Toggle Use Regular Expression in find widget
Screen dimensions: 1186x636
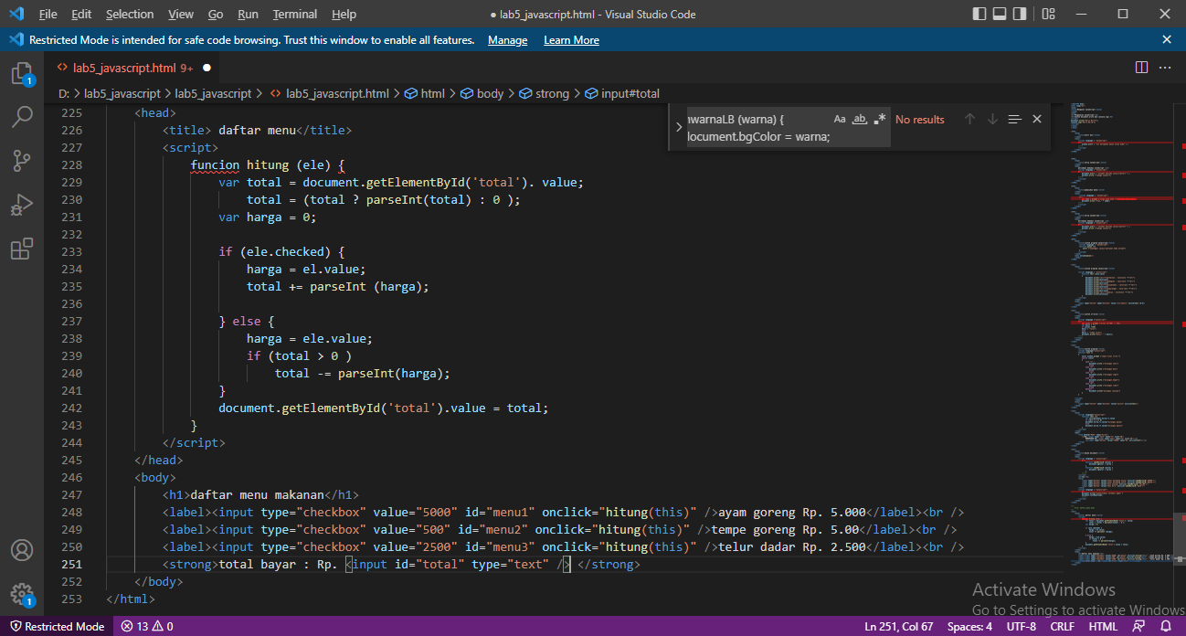pos(879,119)
